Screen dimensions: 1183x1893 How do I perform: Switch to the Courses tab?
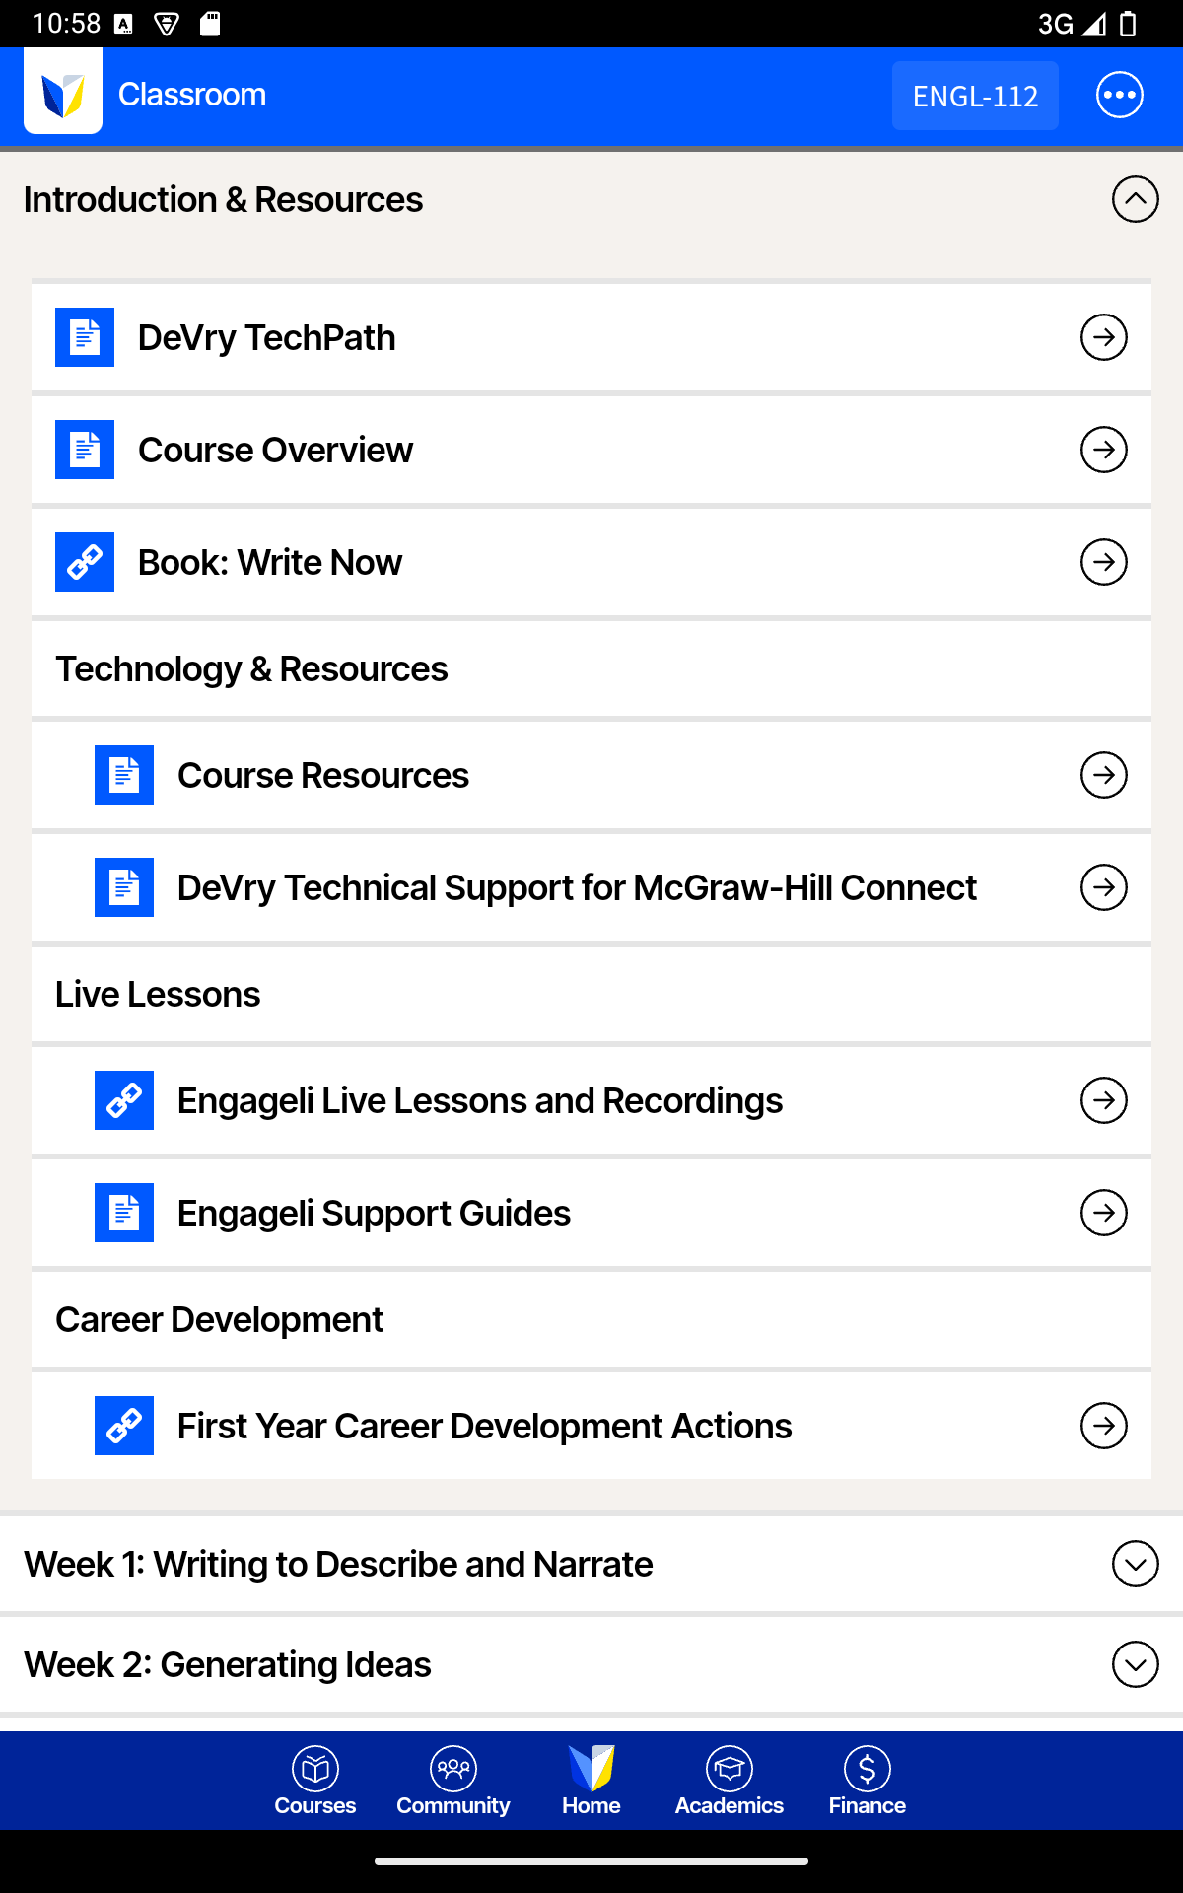tap(315, 1782)
